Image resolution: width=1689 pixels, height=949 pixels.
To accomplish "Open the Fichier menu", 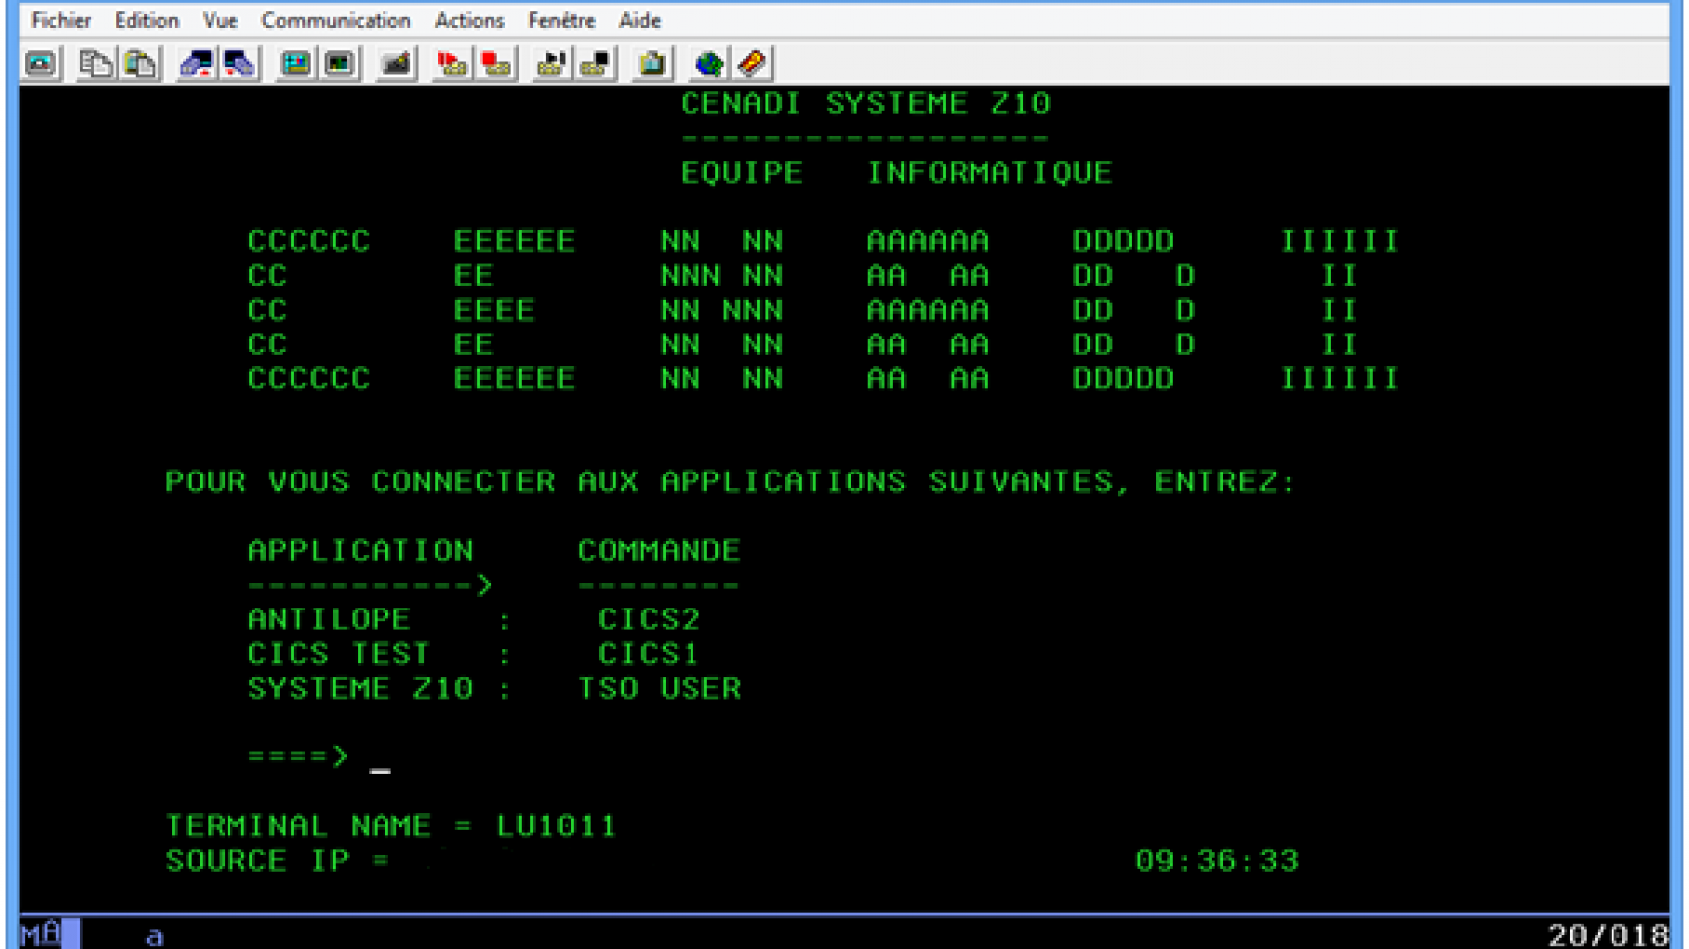I will click(x=62, y=20).
